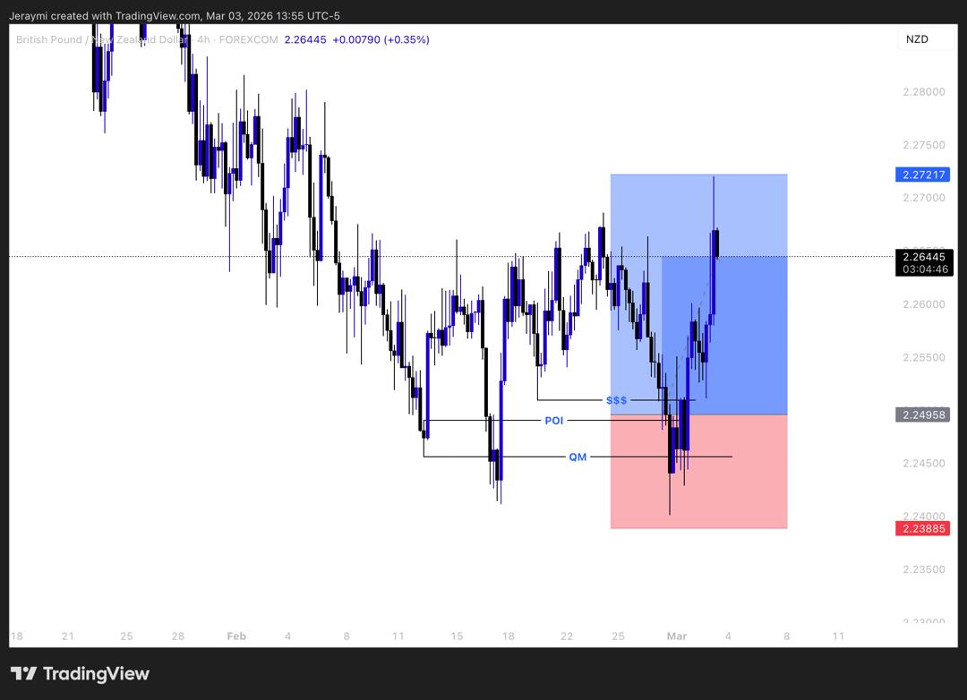967x700 pixels.
Task: Switch to the Mar section on the time axis
Action: tap(676, 636)
